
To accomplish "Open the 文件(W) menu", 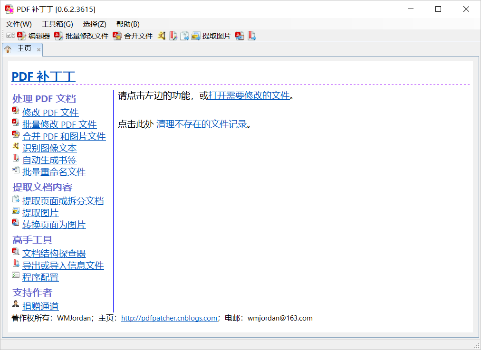I will (19, 24).
